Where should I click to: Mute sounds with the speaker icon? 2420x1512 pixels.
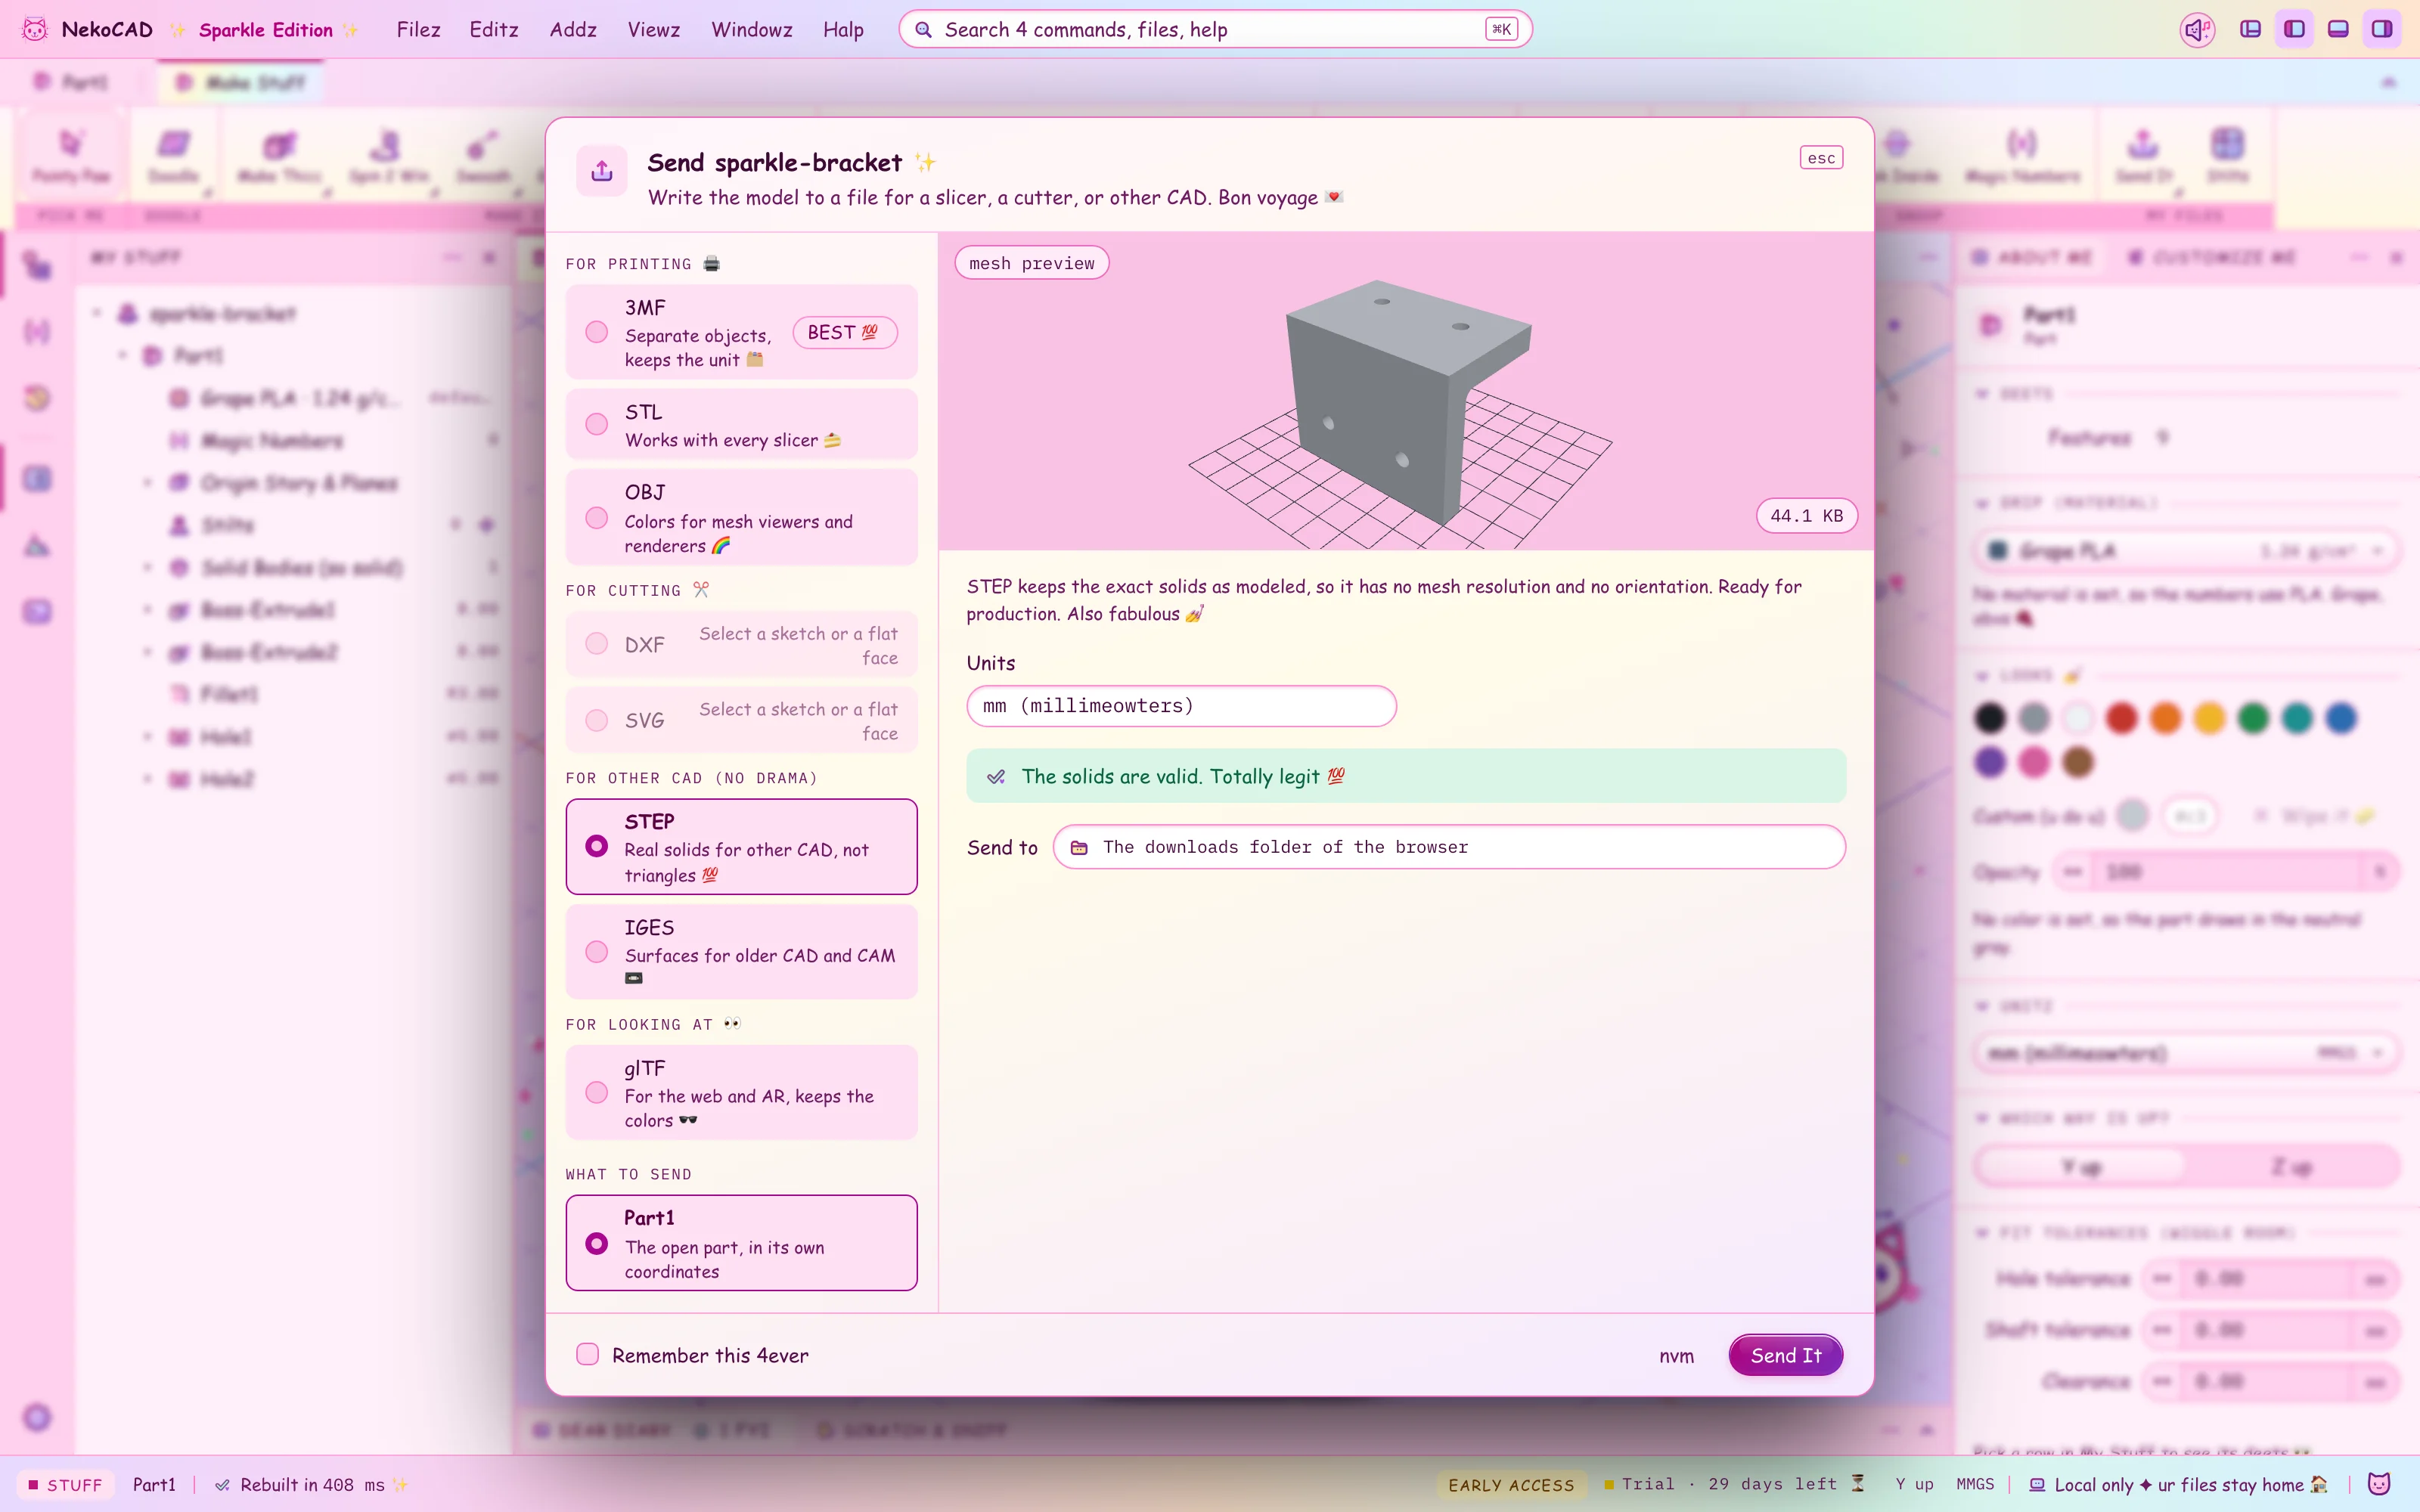click(2197, 29)
